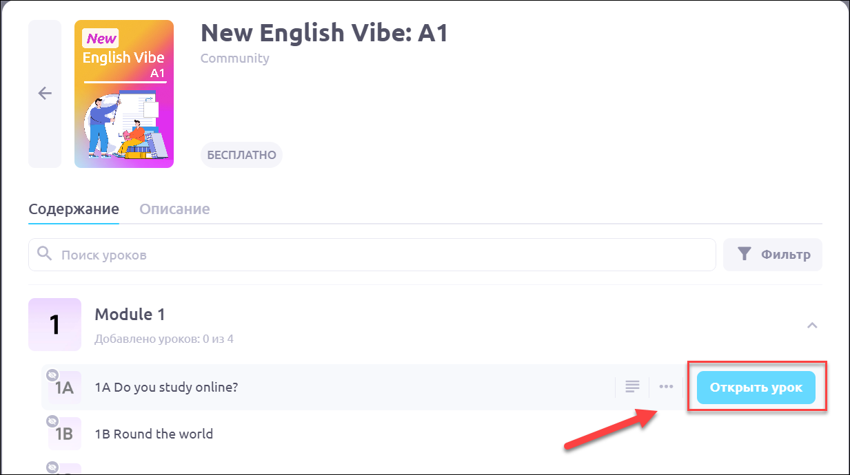
Task: Select lesson 1A Do you study online?
Action: [x=166, y=387]
